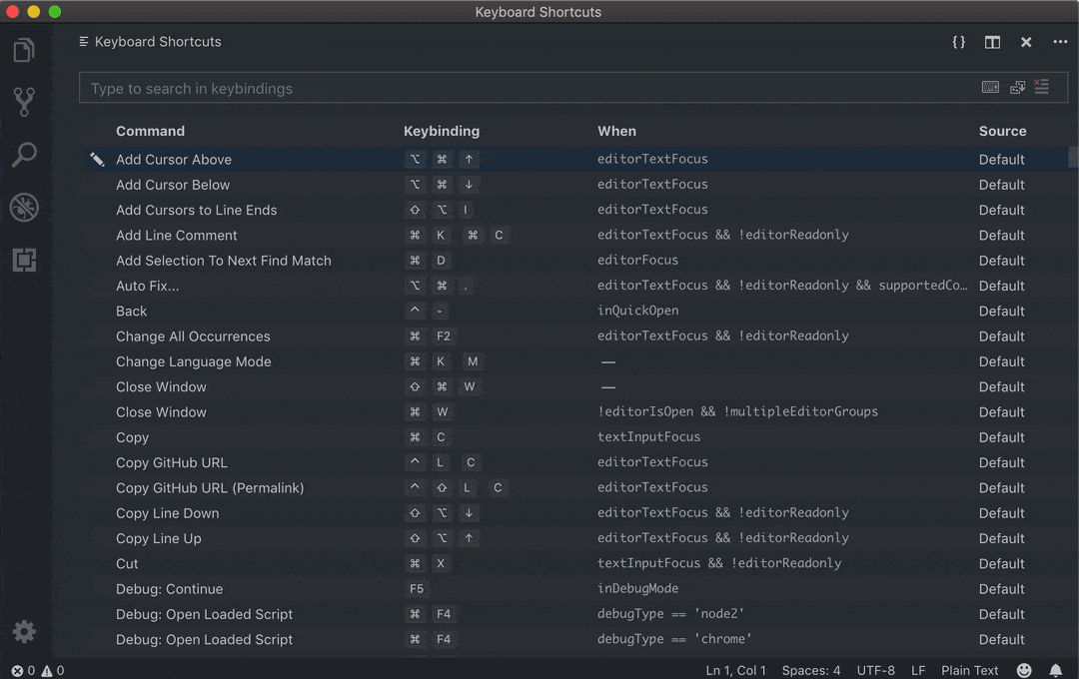Split the editor to the right
The image size is (1079, 679).
992,42
